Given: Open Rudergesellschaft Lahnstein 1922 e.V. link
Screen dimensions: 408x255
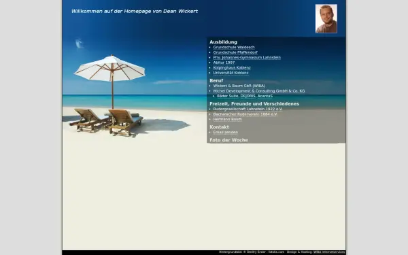Looking at the screenshot, I should (x=248, y=109).
